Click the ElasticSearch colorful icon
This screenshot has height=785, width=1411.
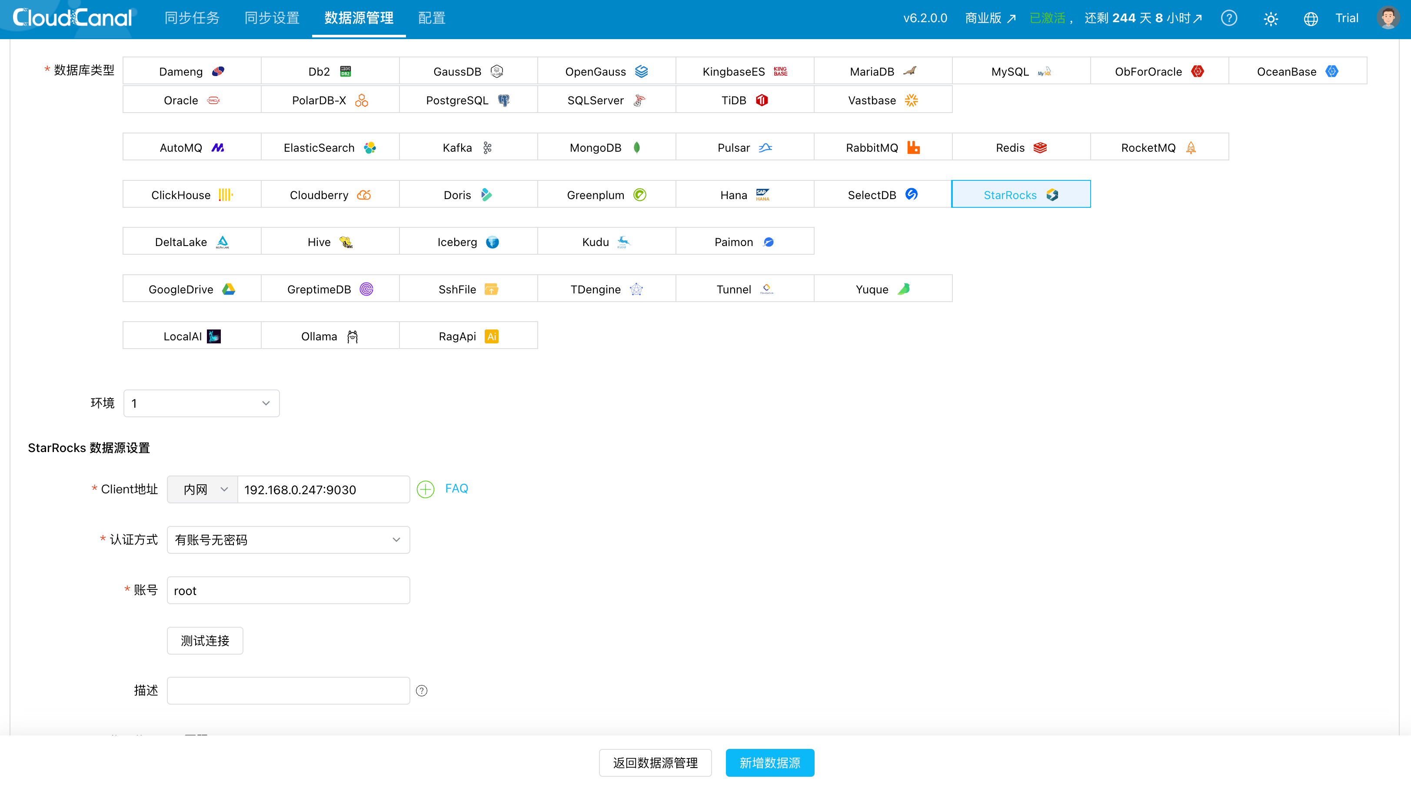click(370, 147)
